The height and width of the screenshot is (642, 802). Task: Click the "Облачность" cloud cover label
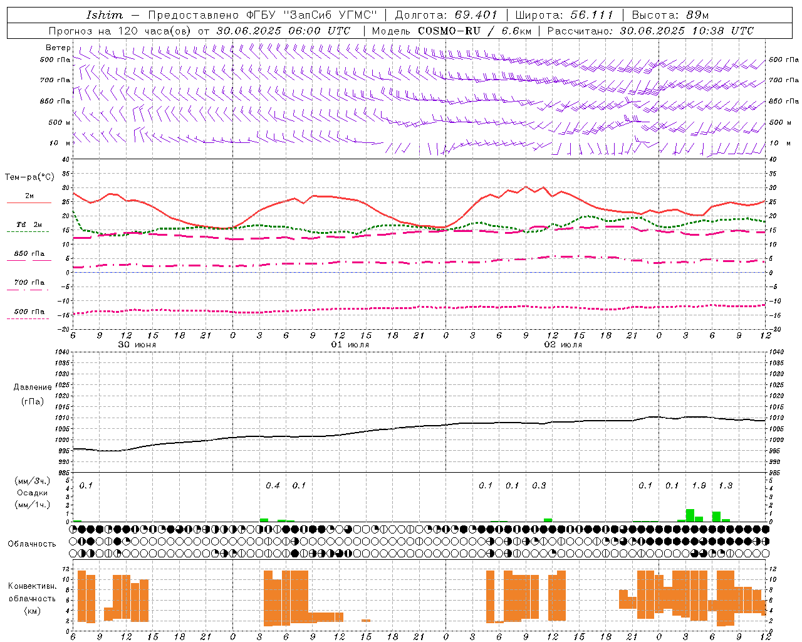[x=32, y=544]
